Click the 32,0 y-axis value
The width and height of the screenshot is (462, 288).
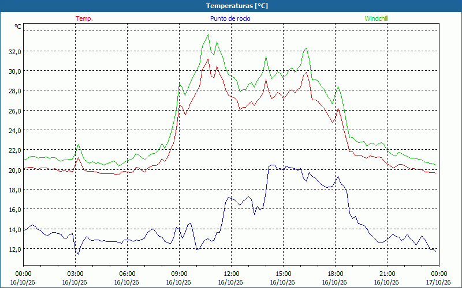15,51
